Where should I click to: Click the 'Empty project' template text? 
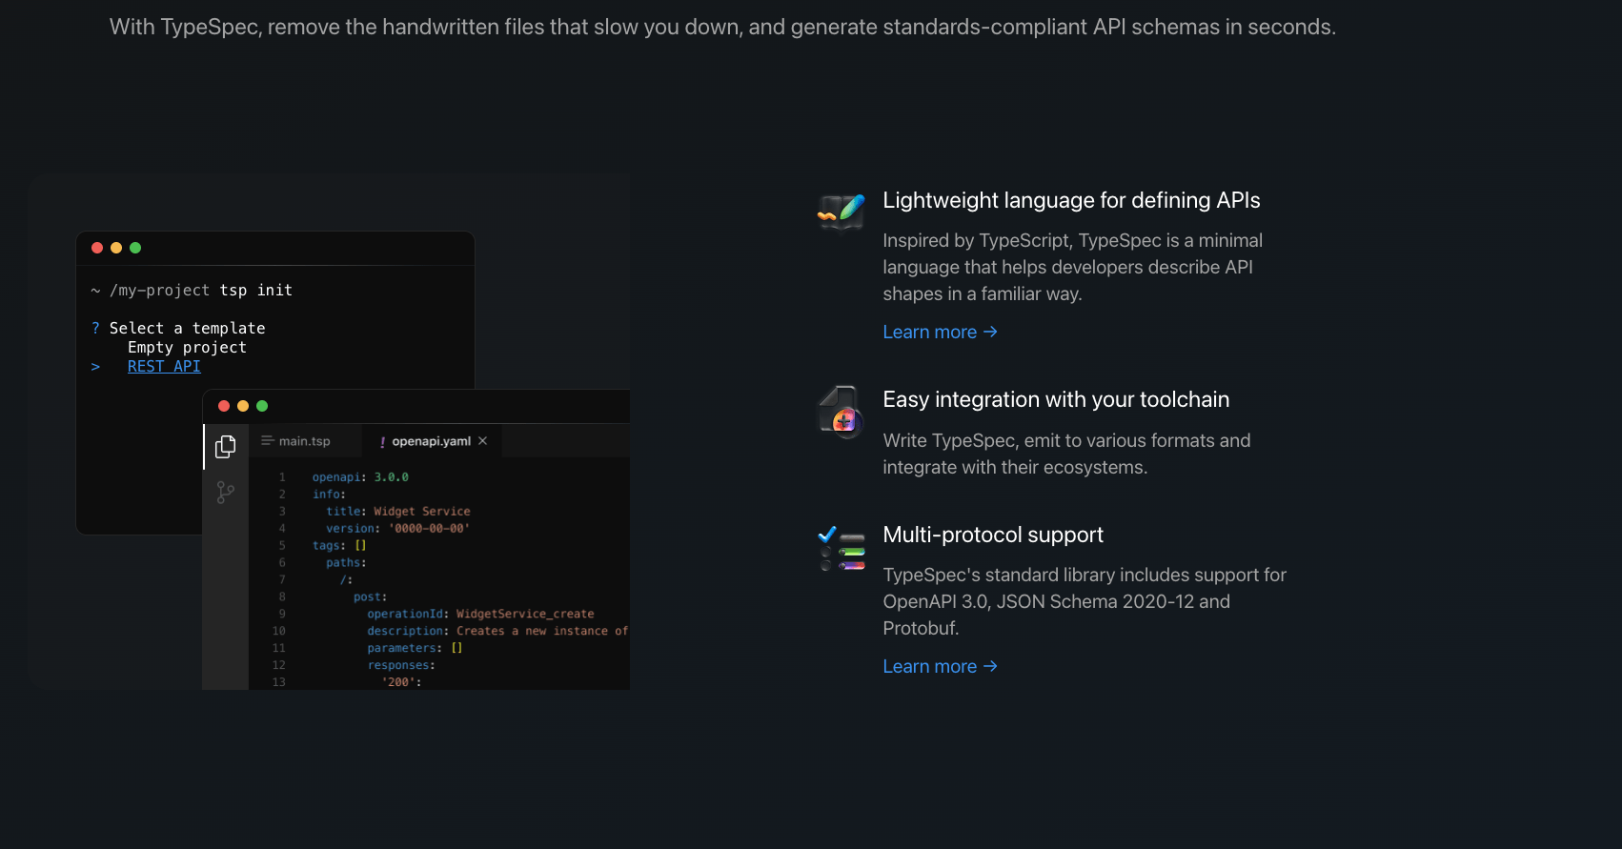click(187, 347)
